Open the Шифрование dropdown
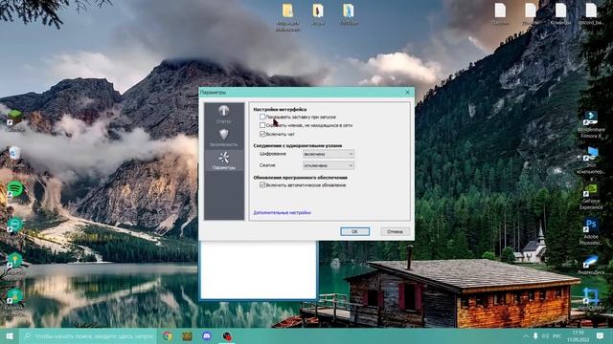This screenshot has height=344, width=613. tap(329, 154)
